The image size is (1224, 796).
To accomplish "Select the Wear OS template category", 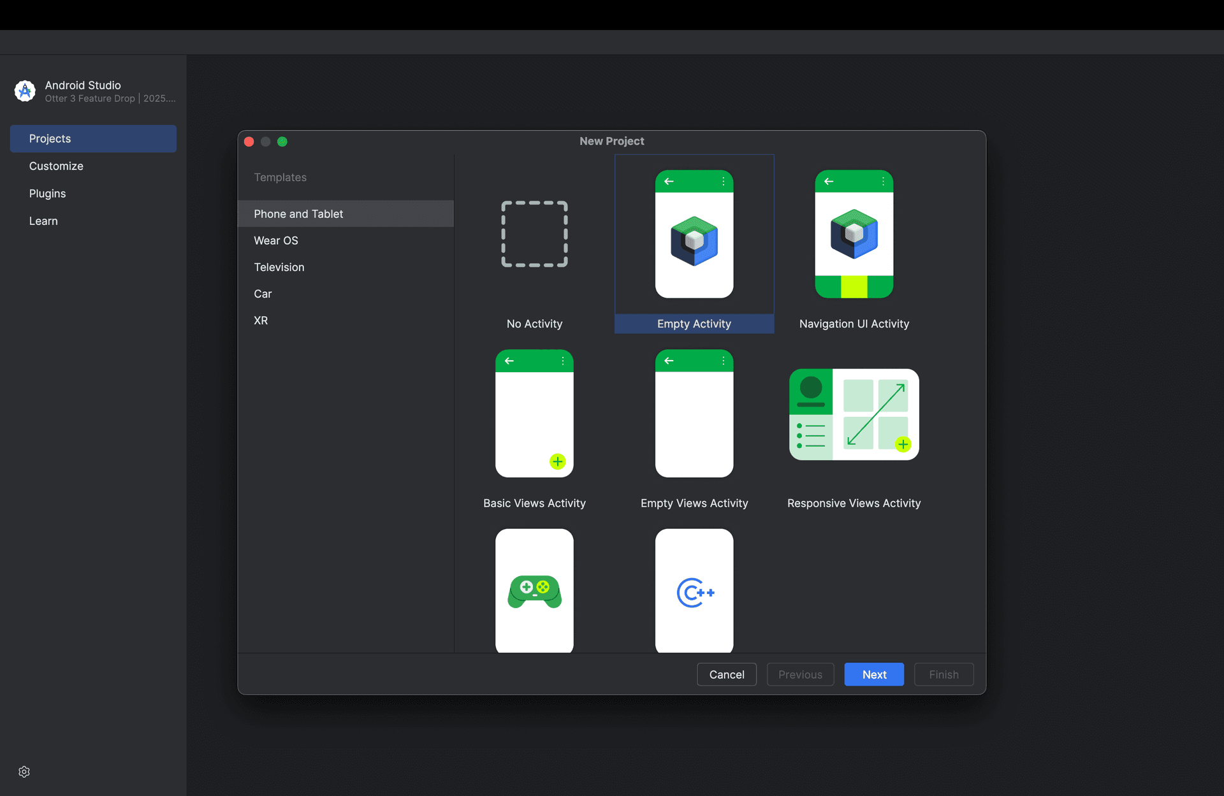I will (346, 240).
